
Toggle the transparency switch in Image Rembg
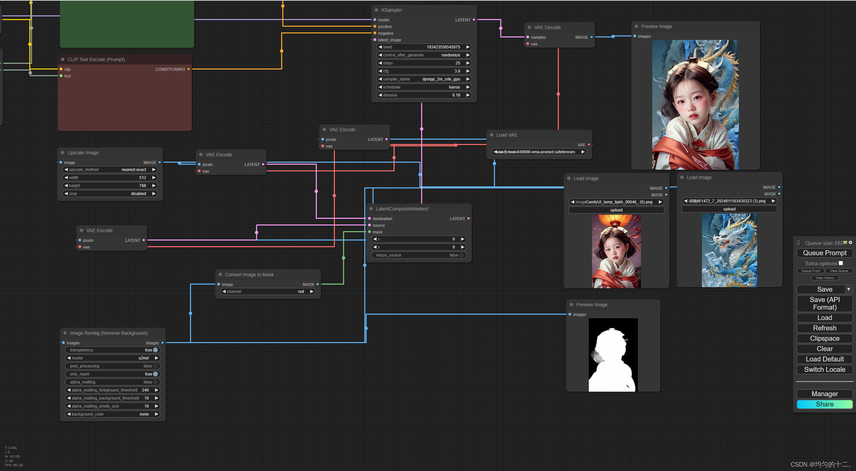pyautogui.click(x=155, y=350)
